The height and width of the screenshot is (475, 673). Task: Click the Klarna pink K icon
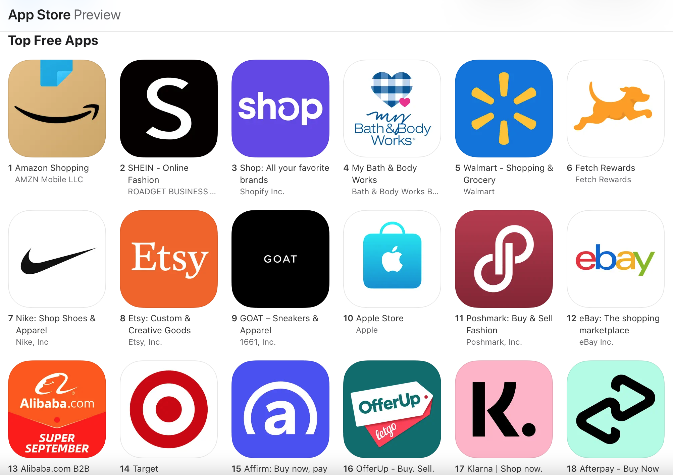click(x=504, y=409)
